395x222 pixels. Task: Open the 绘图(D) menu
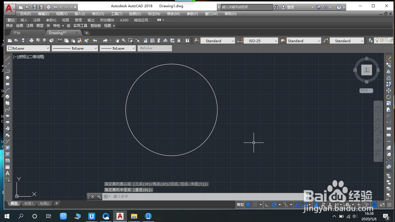(x=135, y=14)
